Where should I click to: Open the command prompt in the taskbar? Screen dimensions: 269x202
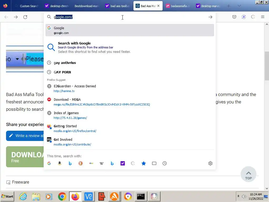pyautogui.click(x=141, y=196)
